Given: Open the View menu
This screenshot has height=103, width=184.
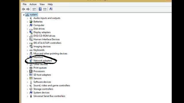Looking at the screenshot, I should coord(42,4).
